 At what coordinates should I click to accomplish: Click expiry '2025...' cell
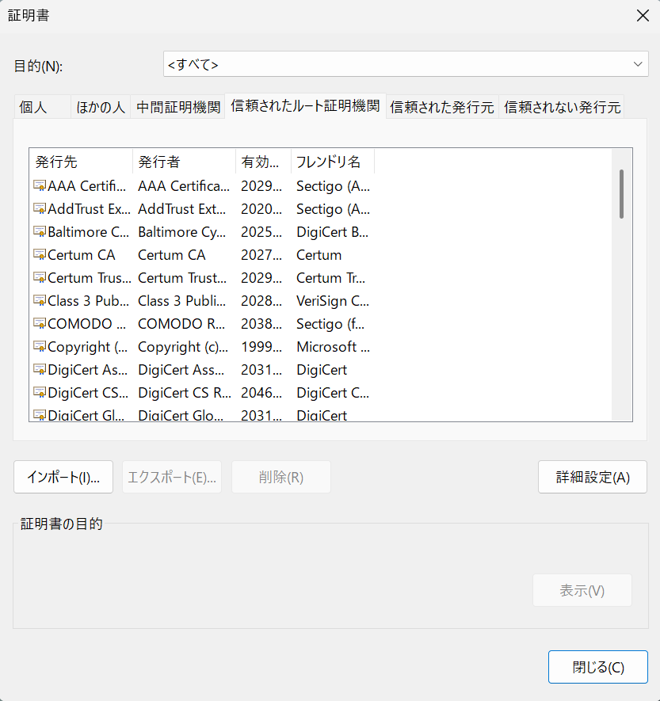pyautogui.click(x=261, y=232)
